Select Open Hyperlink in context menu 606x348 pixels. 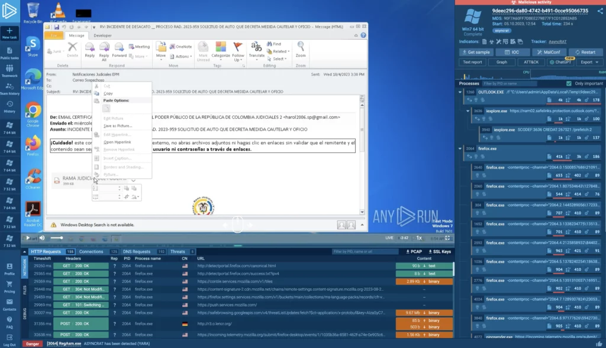[117, 142]
